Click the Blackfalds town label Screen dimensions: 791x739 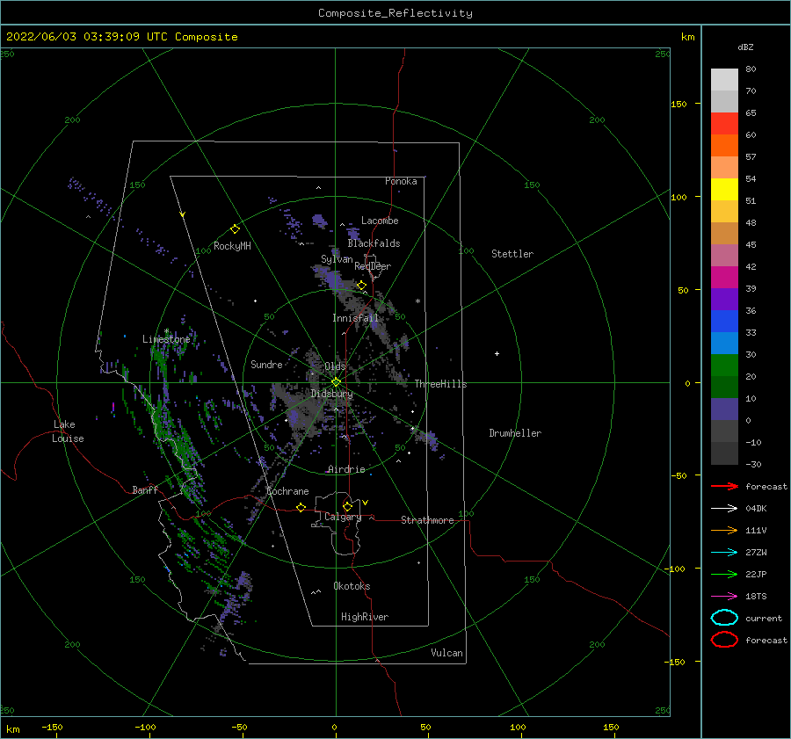point(374,243)
